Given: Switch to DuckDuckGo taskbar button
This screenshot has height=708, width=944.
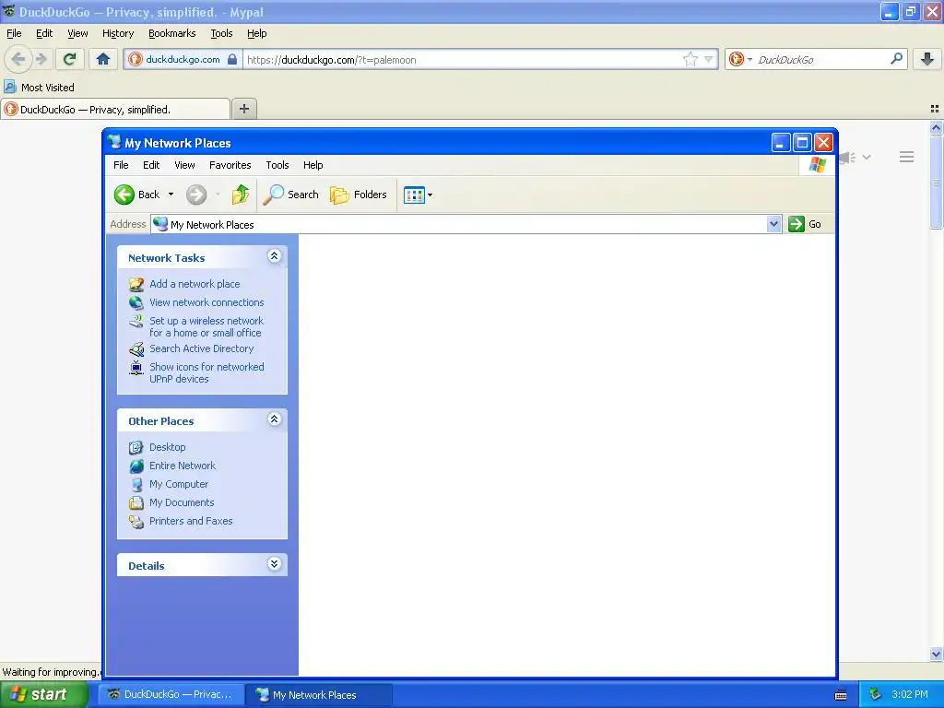Looking at the screenshot, I should pyautogui.click(x=171, y=695).
